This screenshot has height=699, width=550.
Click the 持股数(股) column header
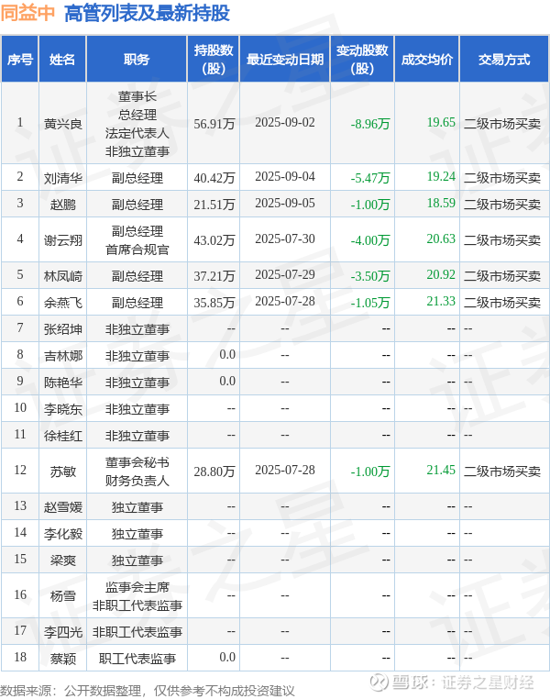[x=214, y=60]
